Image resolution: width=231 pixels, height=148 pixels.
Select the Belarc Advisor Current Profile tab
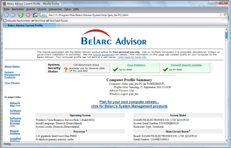(29, 26)
